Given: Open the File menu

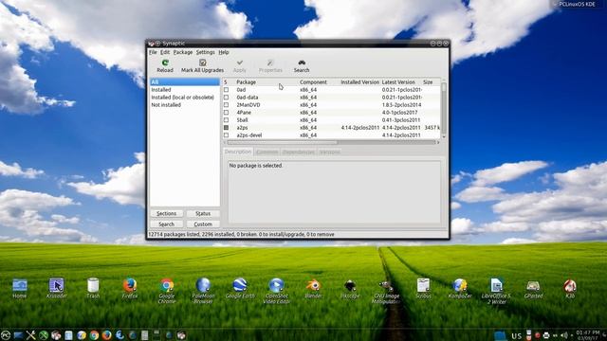Looking at the screenshot, I should [x=153, y=52].
